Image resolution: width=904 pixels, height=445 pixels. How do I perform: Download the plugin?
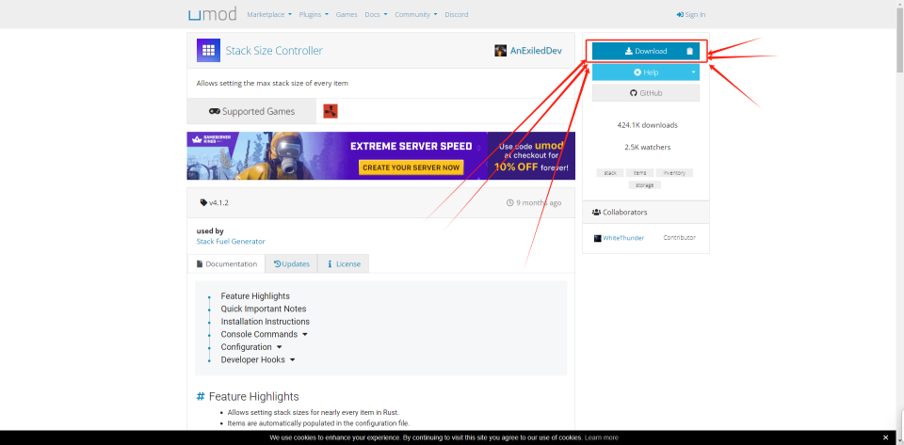[645, 51]
